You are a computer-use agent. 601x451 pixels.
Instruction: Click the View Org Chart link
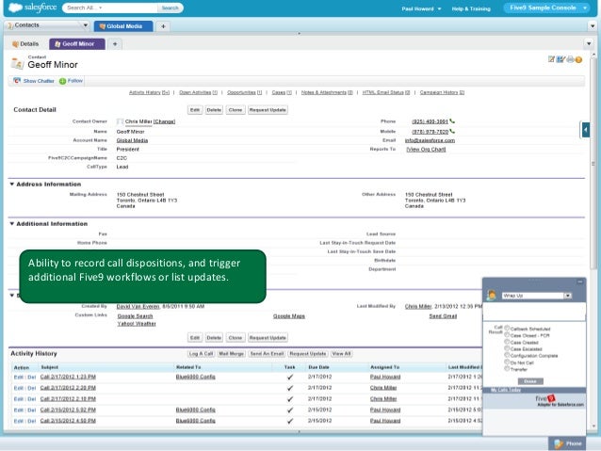click(x=426, y=149)
